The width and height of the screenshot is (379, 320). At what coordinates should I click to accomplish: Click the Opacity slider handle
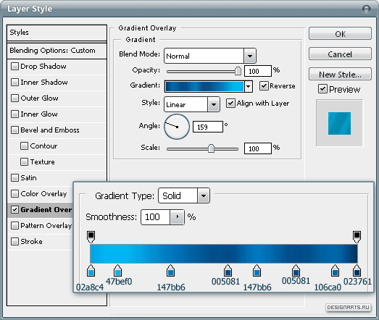(238, 71)
